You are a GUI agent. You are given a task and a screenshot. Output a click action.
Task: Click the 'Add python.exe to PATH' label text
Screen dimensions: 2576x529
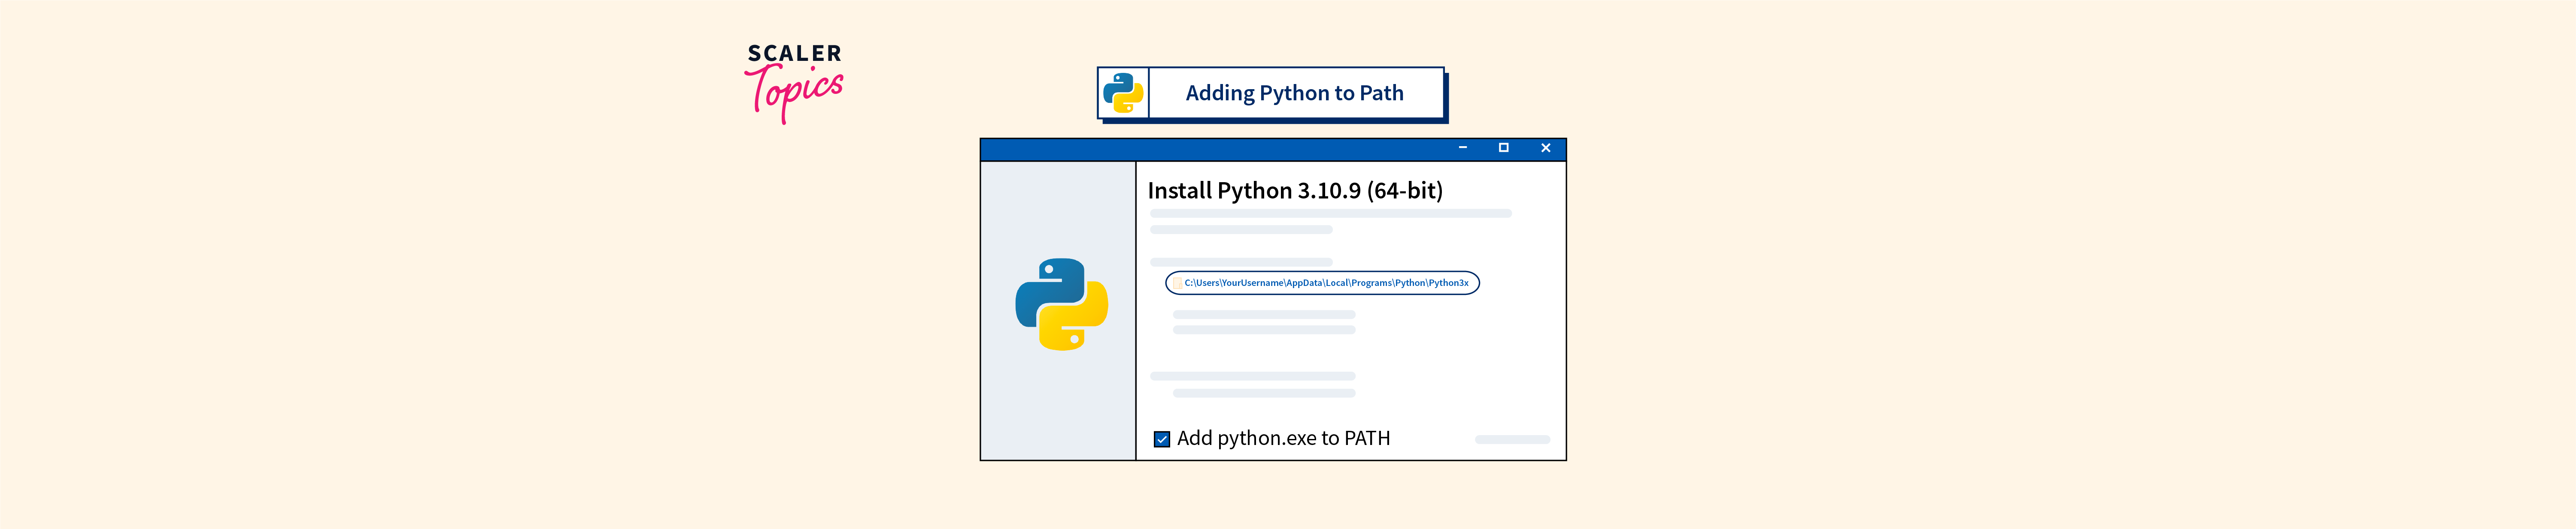point(1283,438)
